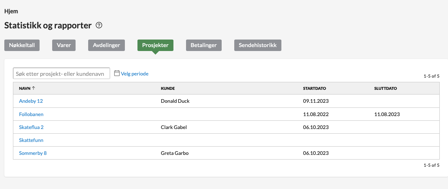The image size is (448, 189).
Task: Click the sort arrow next to NAVN
Action: point(33,88)
